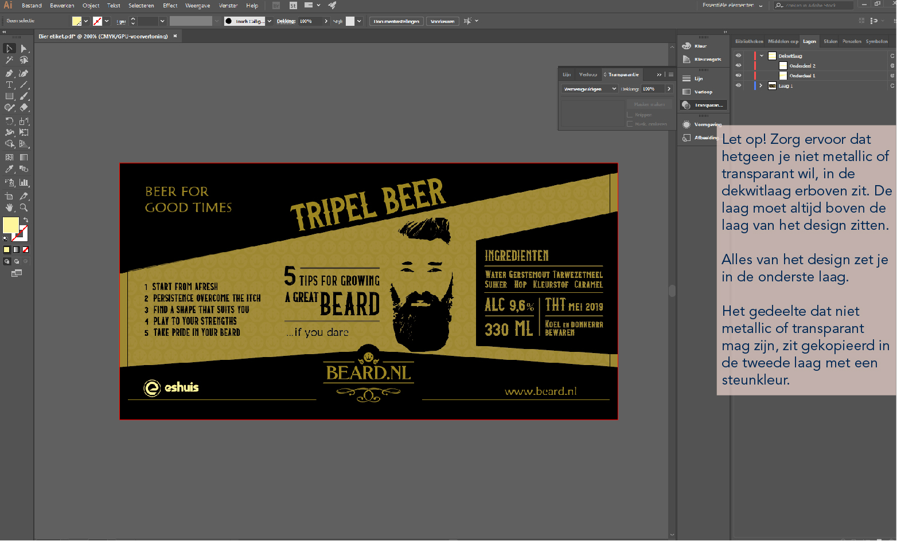Image resolution: width=897 pixels, height=541 pixels.
Task: Expand the Laag 1 layer
Action: point(762,85)
